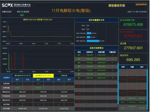
Task: Select the yellow 09:30-12:00 rolling match tab
Action: click(43, 76)
